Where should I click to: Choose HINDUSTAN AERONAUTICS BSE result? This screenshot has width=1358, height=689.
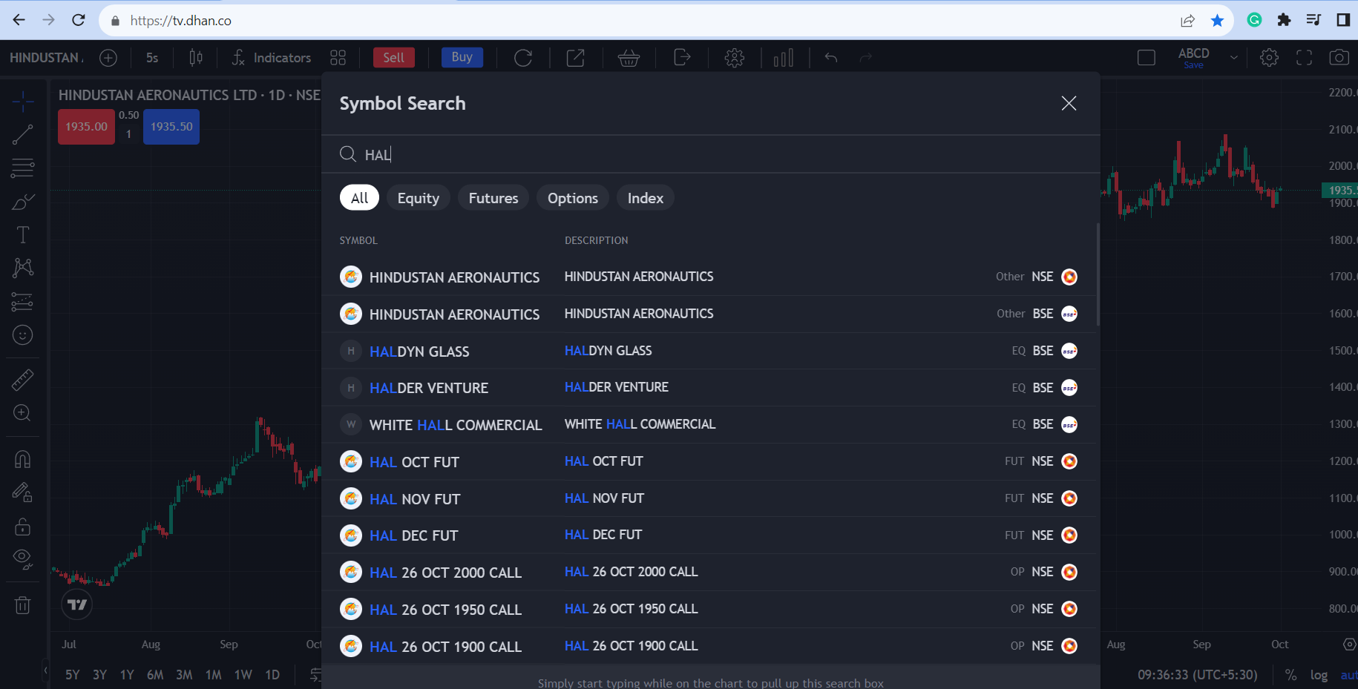click(709, 314)
